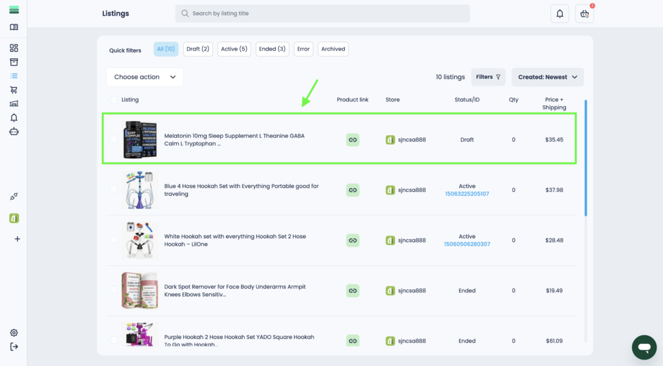Viewport: 663px width, 366px height.
Task: Open listing ID 15063225205107 link
Action: coord(467,194)
